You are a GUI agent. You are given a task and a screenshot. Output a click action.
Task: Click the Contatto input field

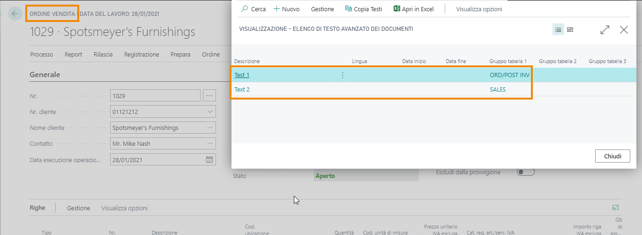pos(157,143)
